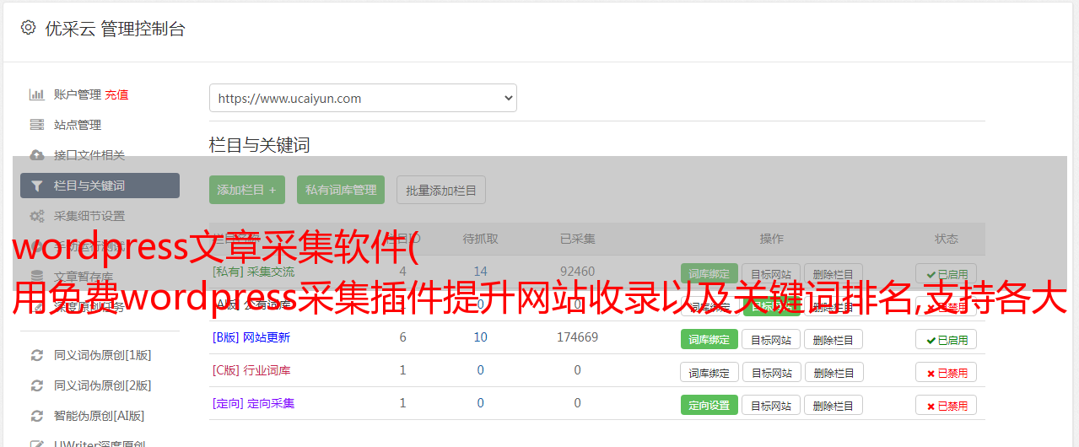Click the [B版] 网站更新 column name
This screenshot has width=1079, height=447.
251,337
